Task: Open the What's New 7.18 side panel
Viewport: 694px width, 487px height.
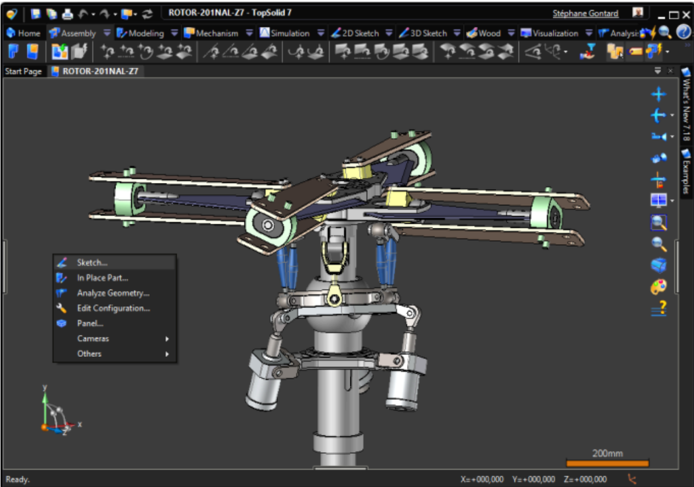Action: pos(686,104)
